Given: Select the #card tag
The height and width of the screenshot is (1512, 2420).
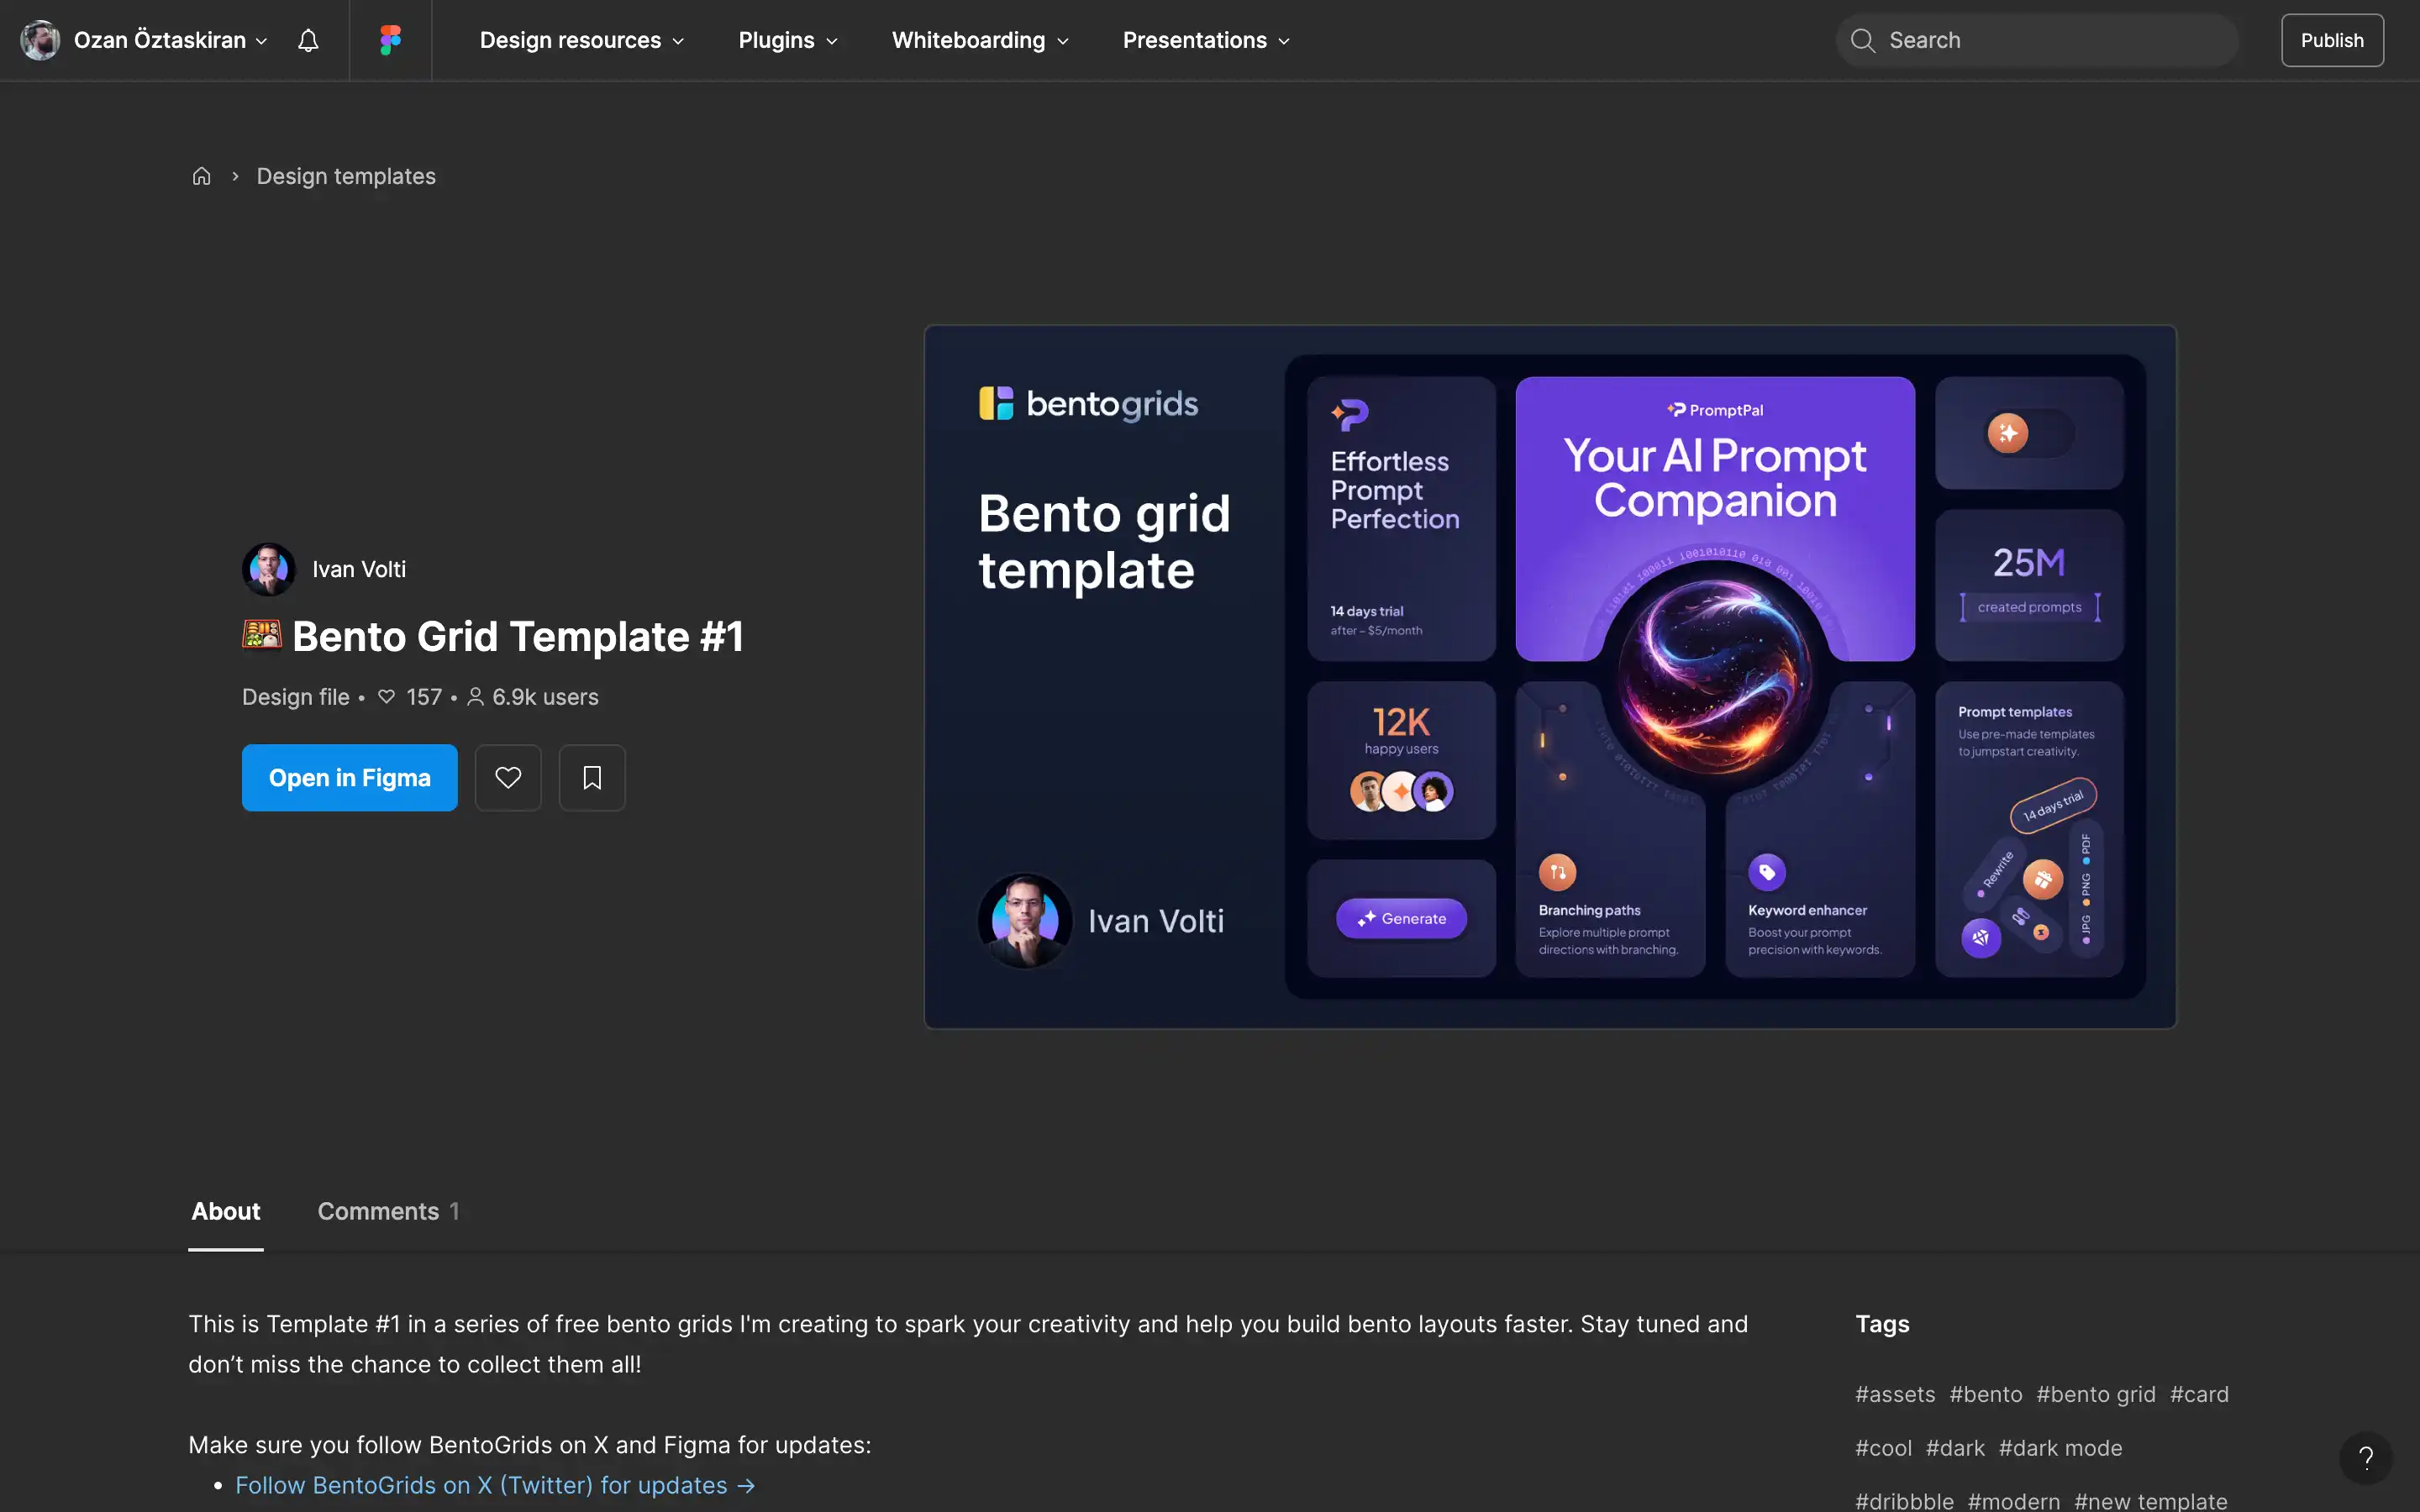Looking at the screenshot, I should [x=2199, y=1394].
